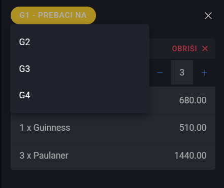
Task: Focus the quantity field showing 3
Action: [182, 72]
